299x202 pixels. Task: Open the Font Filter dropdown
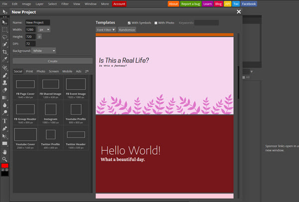106,30
